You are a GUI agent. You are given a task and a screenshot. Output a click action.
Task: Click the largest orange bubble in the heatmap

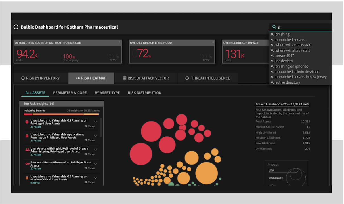pos(206,173)
